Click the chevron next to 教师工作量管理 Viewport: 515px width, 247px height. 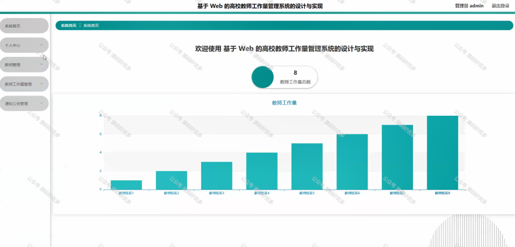coord(41,84)
